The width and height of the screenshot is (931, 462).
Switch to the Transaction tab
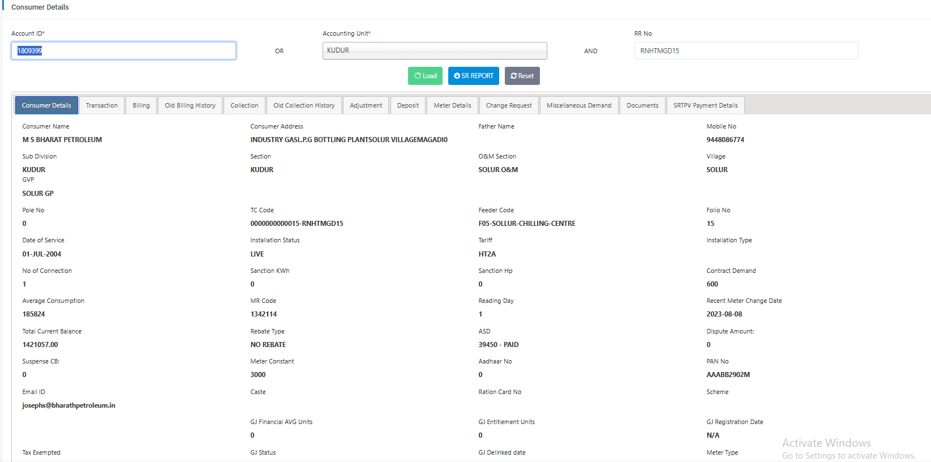click(102, 105)
